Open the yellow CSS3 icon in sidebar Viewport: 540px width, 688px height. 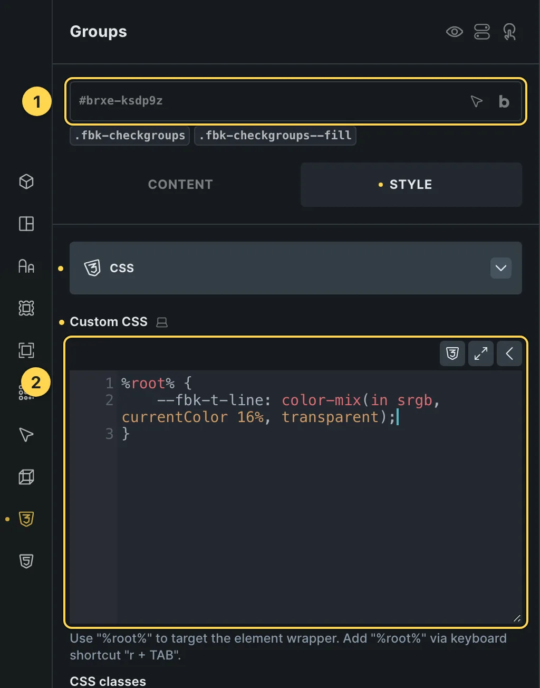coord(26,519)
